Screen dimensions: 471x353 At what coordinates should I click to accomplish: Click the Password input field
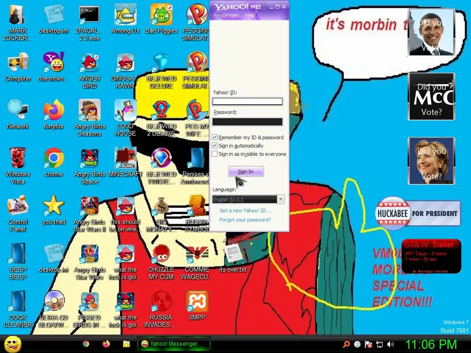pos(247,121)
